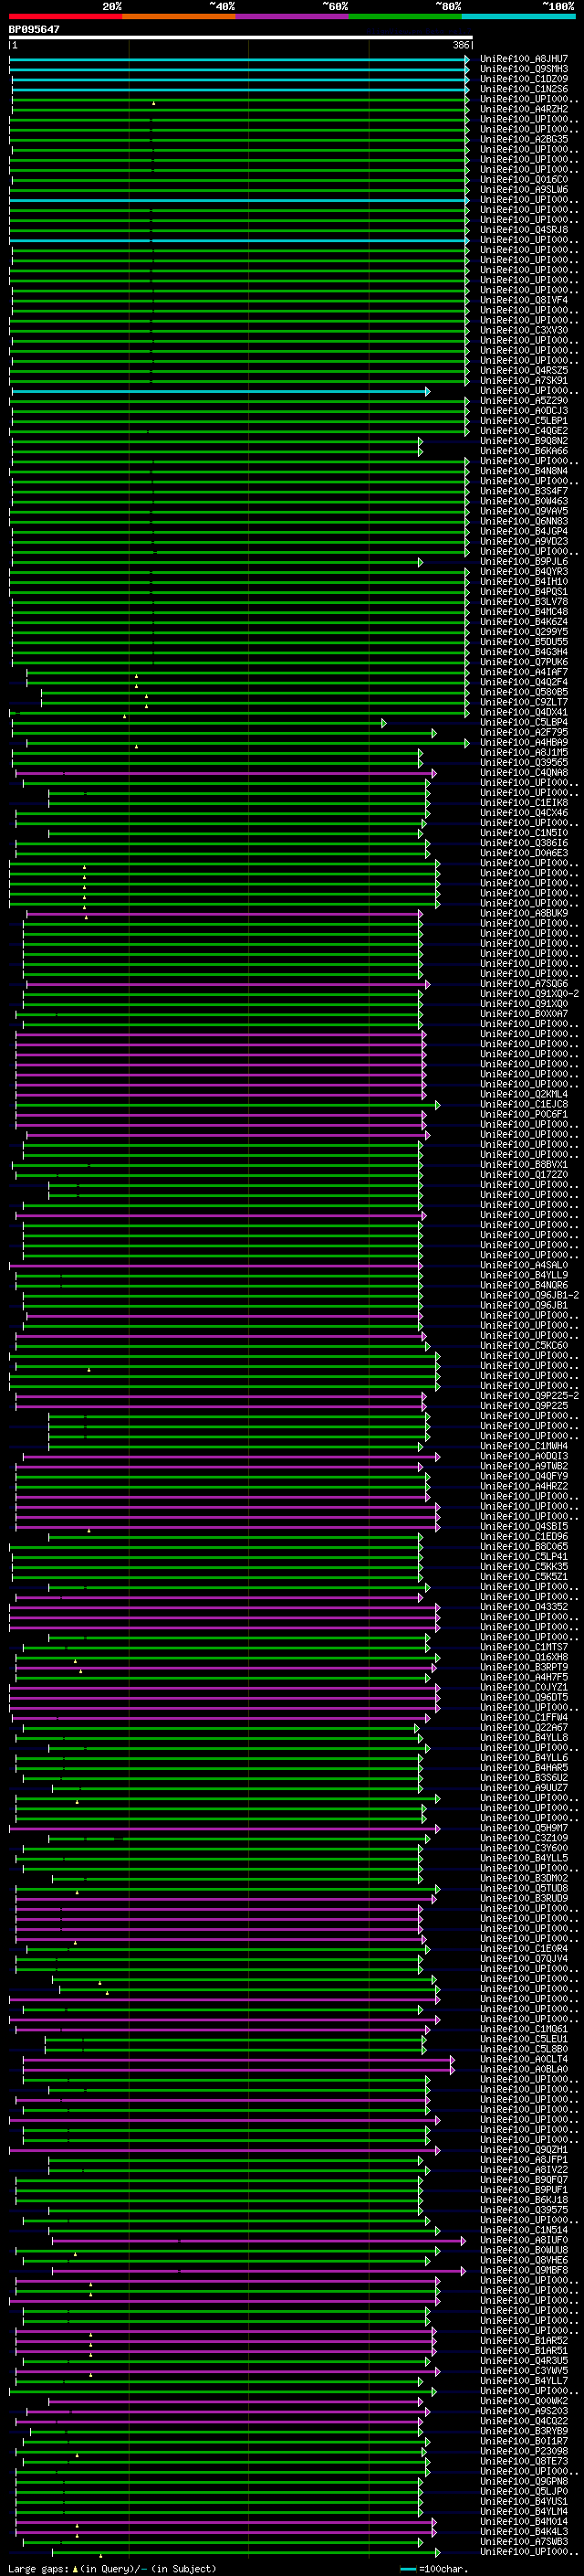
Task: Select hit label UniRef100_A7SQG6
Action: pos(524,984)
